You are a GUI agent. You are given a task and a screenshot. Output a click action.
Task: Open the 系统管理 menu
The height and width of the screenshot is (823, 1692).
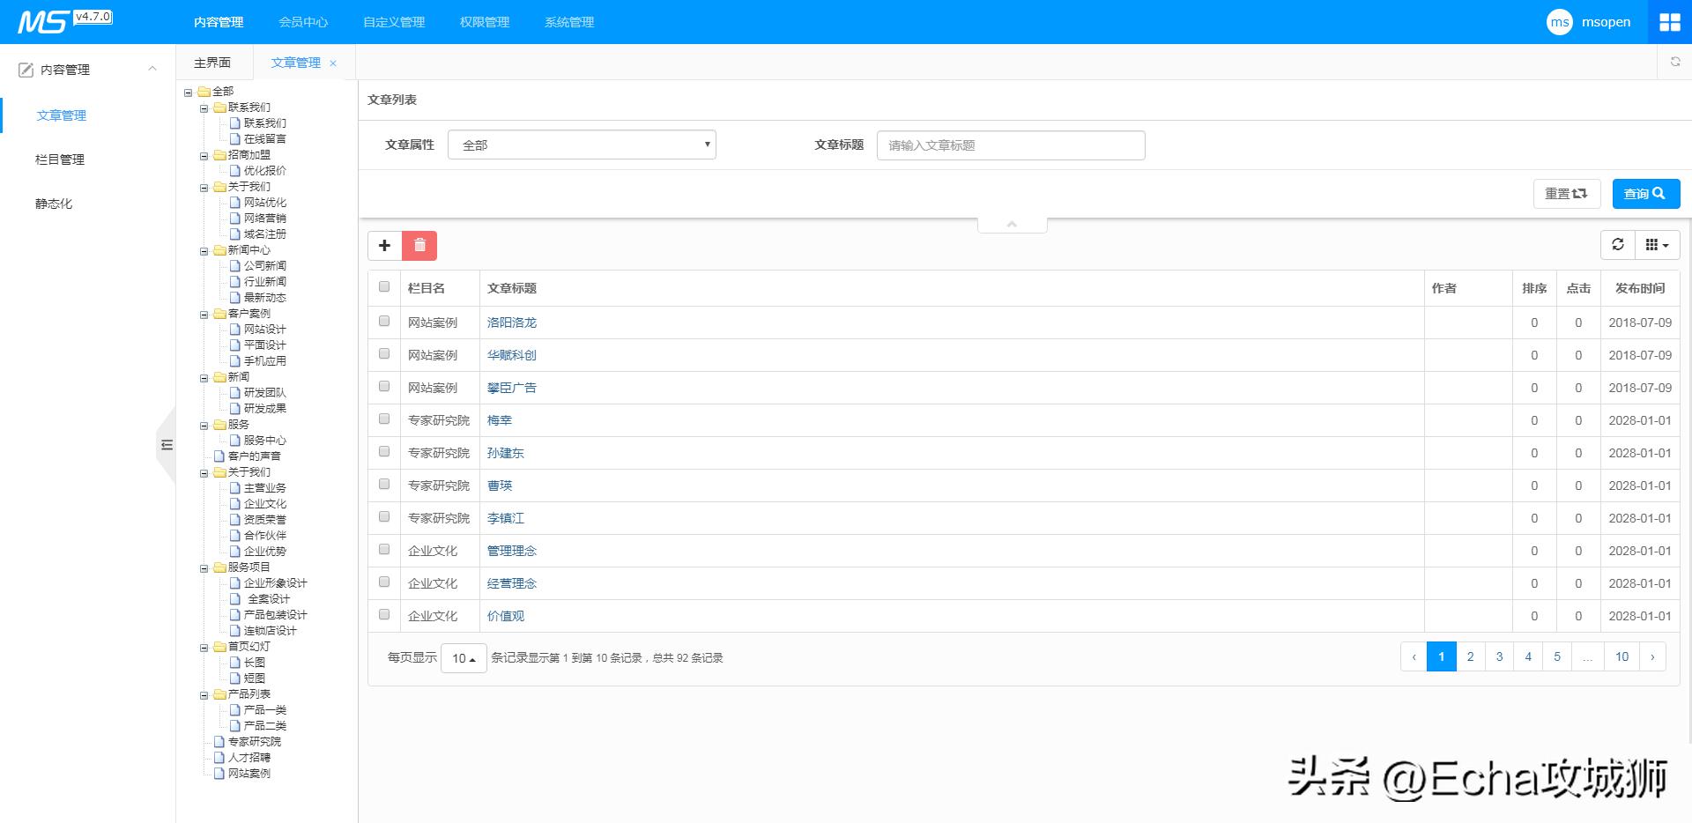pos(568,22)
